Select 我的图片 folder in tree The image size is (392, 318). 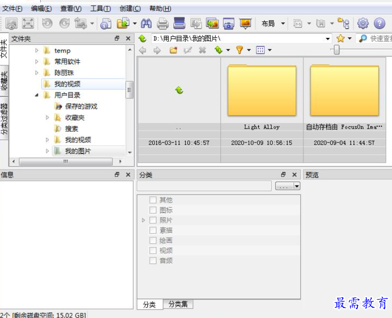[x=78, y=151]
